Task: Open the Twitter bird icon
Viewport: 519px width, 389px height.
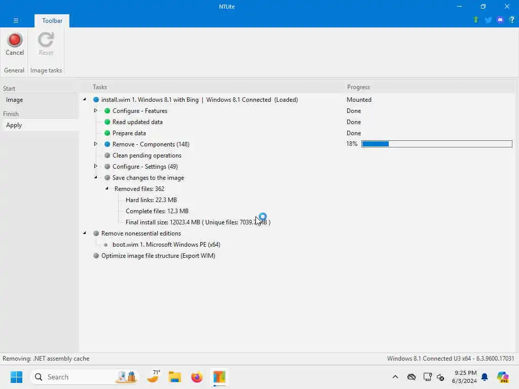Action: 488,20
